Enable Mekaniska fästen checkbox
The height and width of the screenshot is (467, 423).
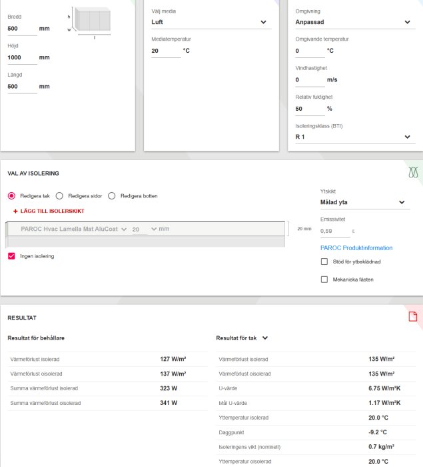point(324,280)
